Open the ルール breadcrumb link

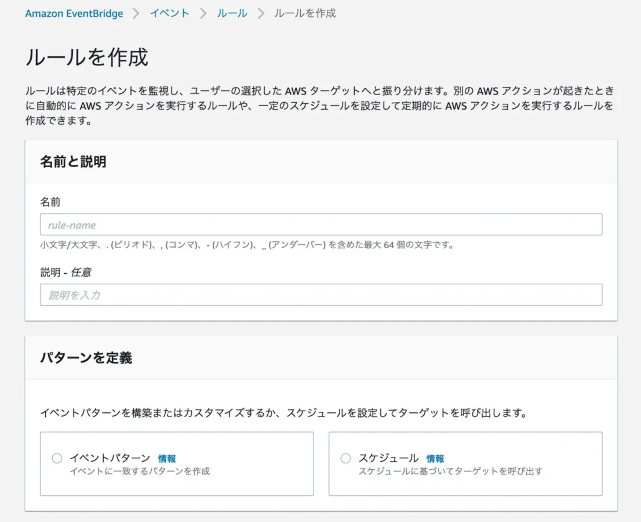coord(232,13)
